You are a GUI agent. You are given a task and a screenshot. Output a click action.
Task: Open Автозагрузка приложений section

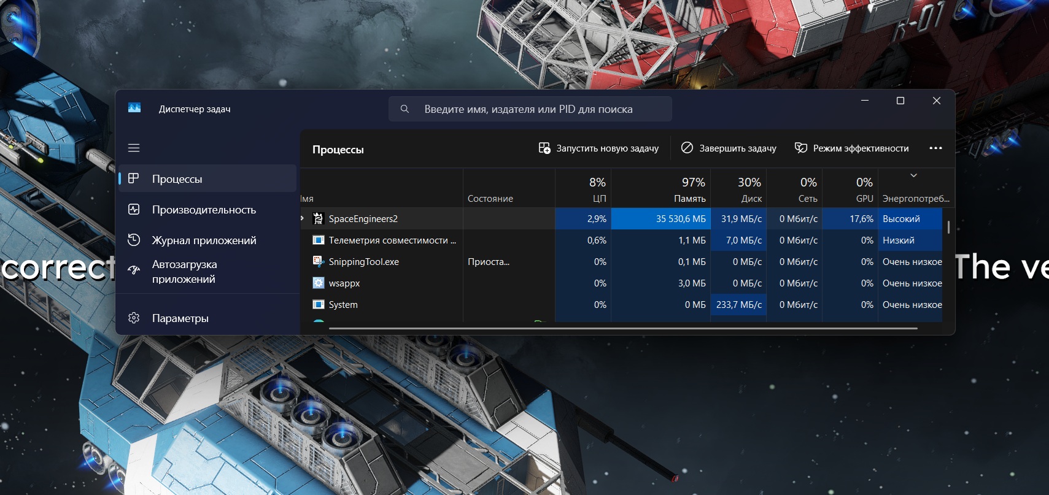184,272
